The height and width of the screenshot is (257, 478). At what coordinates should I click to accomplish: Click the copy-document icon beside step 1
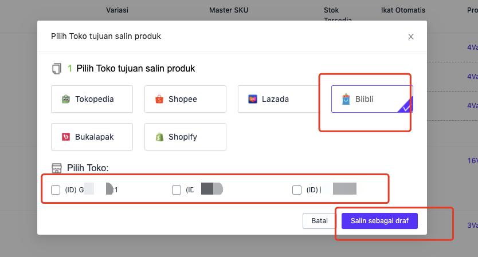coord(57,69)
